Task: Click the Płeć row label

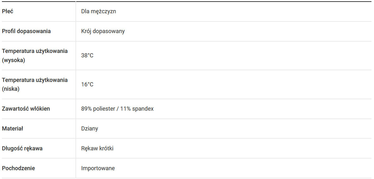Action: point(8,11)
